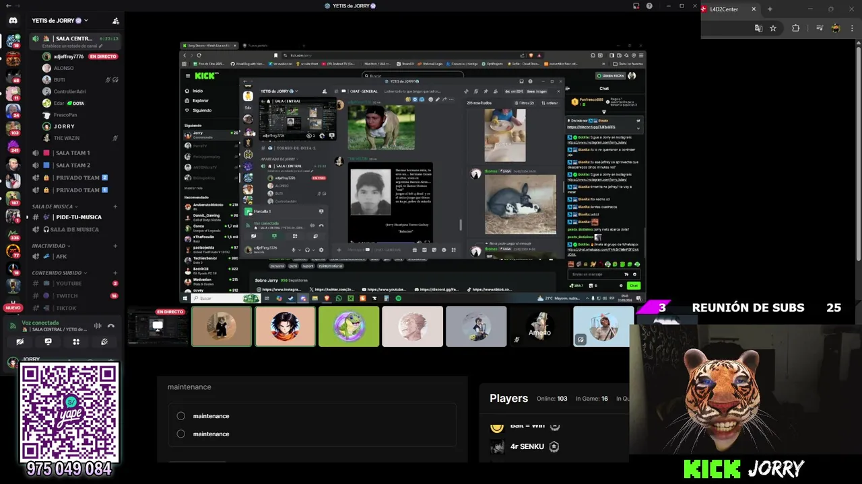862x484 pixels.
Task: Select user FrescoPan in voice list
Action: 65,115
